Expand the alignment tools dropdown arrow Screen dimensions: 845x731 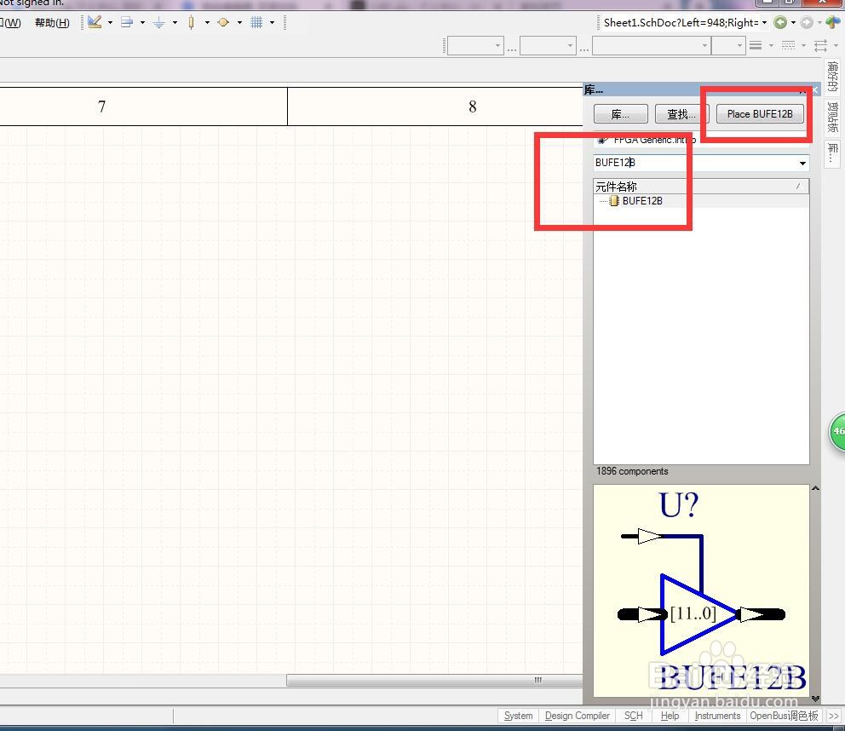click(142, 23)
